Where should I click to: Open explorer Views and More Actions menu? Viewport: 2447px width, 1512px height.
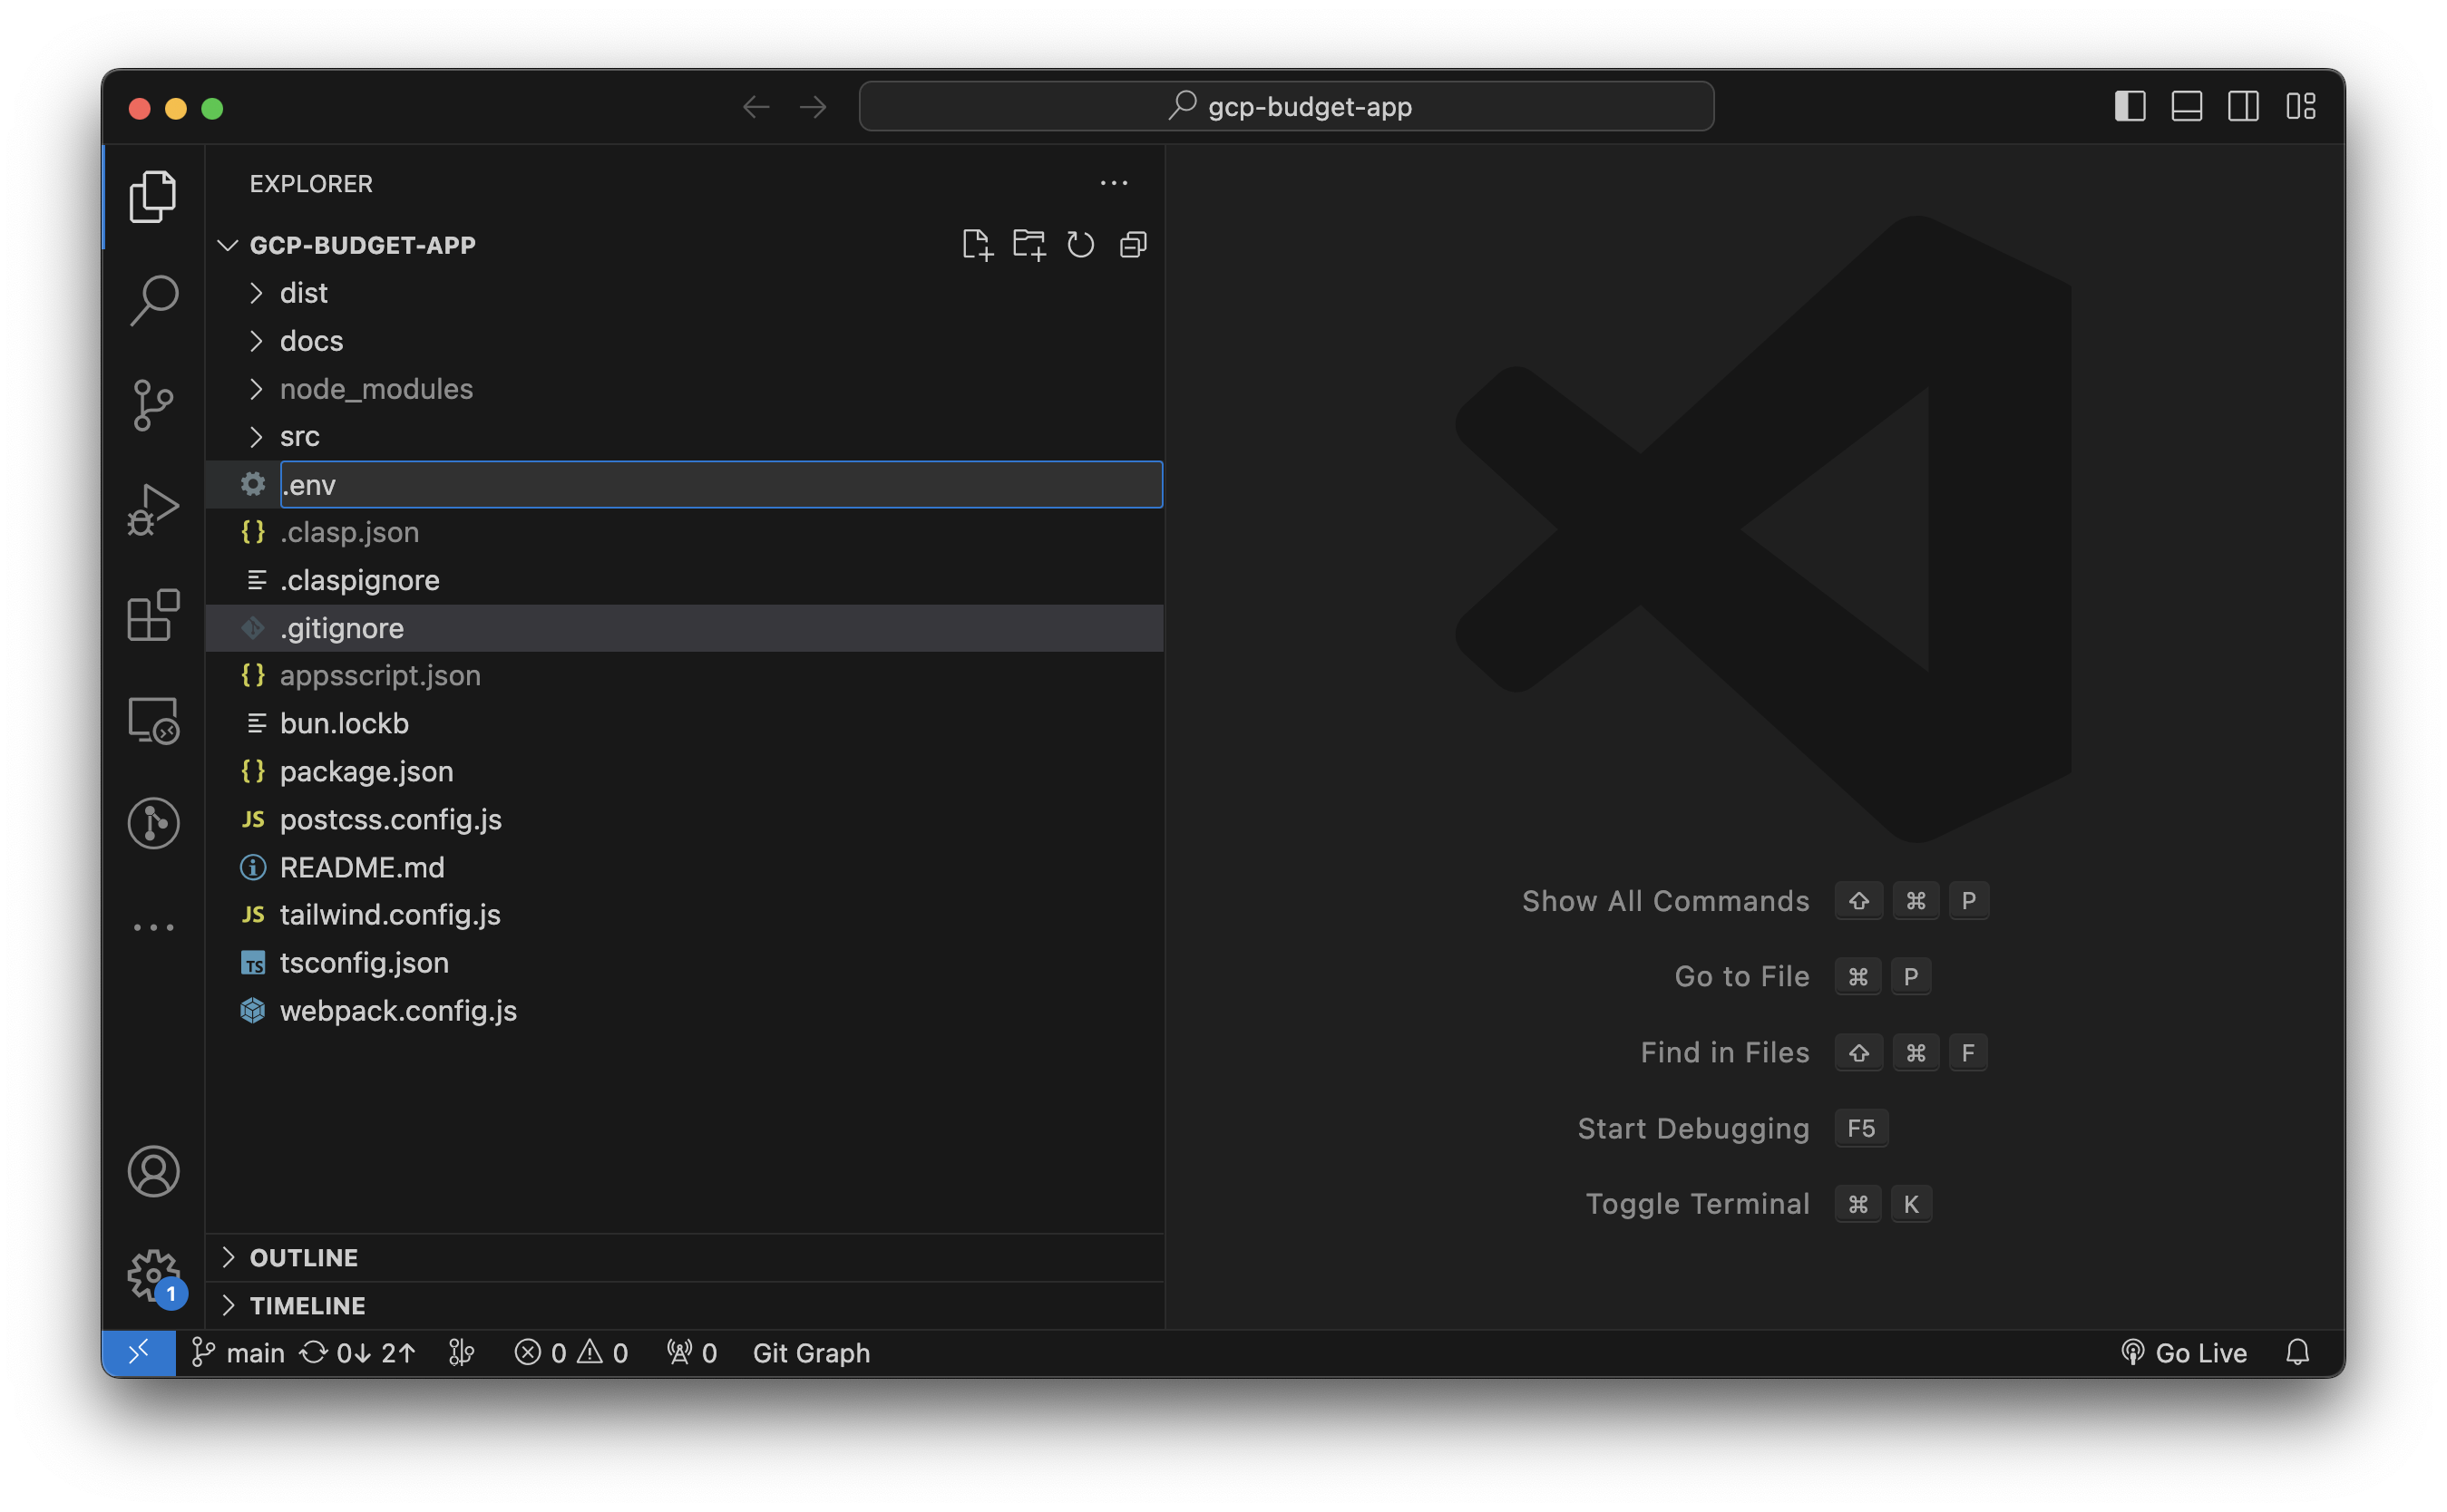(1114, 183)
